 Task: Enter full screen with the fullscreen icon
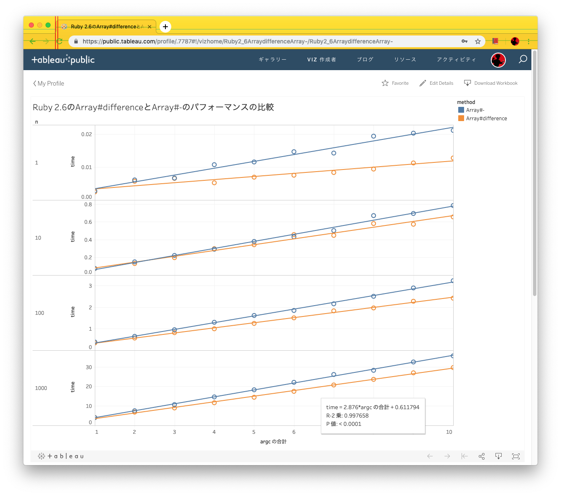click(x=515, y=456)
